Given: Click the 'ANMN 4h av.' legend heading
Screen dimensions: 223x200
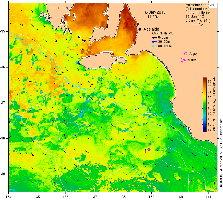Looking at the screenshot, I should click(x=162, y=33).
